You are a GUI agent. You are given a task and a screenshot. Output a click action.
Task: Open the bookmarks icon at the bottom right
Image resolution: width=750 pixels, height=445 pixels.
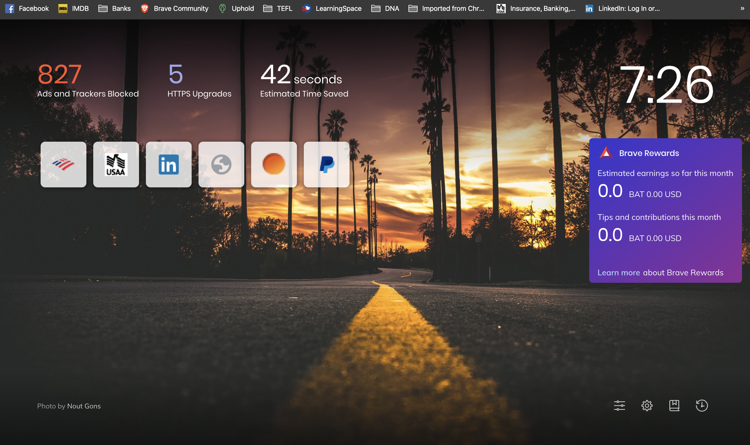674,405
